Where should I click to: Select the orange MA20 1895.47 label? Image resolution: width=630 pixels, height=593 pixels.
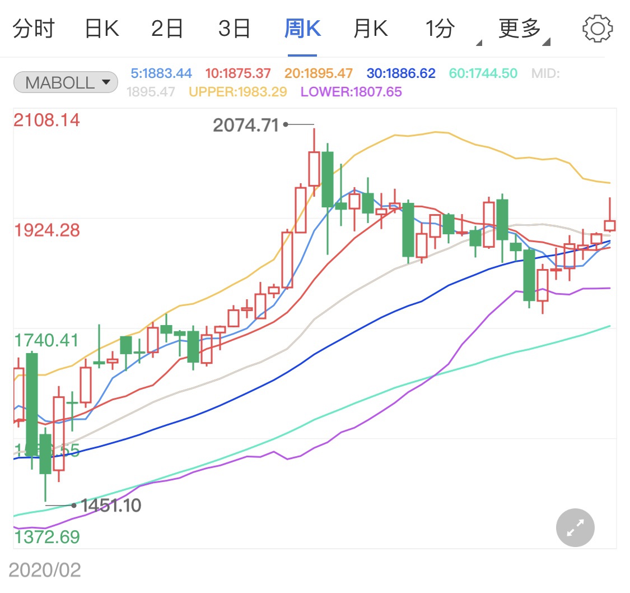click(x=319, y=73)
